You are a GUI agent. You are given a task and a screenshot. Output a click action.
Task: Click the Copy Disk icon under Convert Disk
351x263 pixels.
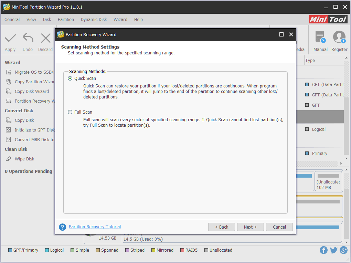(x=9, y=120)
